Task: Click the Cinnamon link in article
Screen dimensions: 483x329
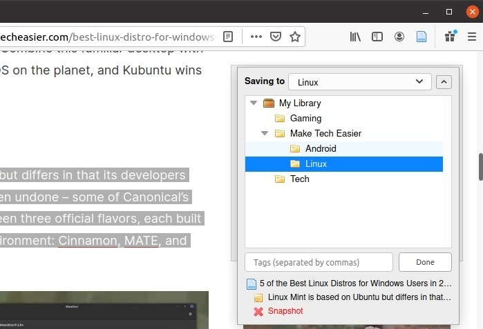Action: coord(88,241)
